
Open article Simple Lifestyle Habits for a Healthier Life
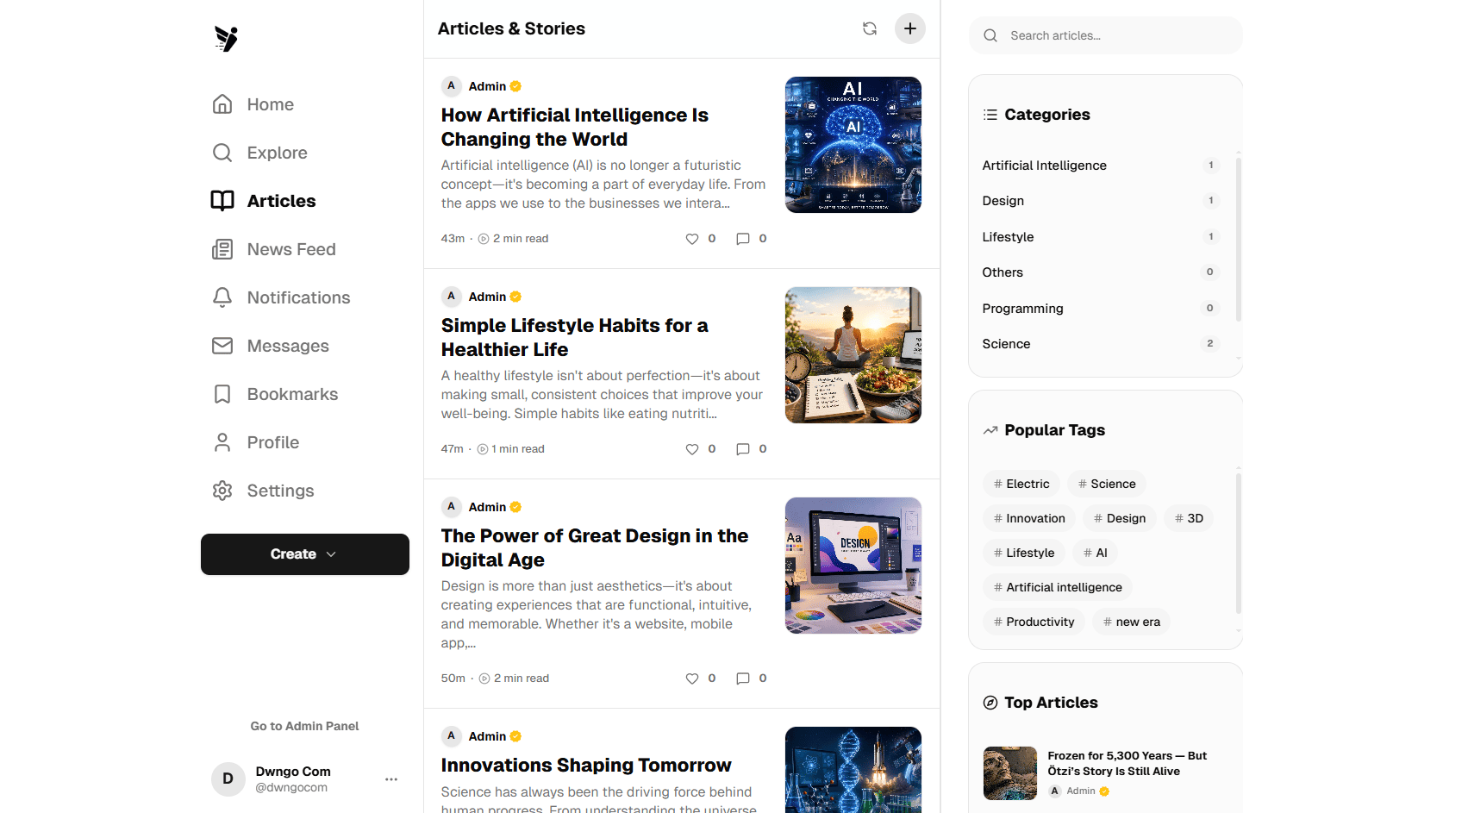[575, 337]
